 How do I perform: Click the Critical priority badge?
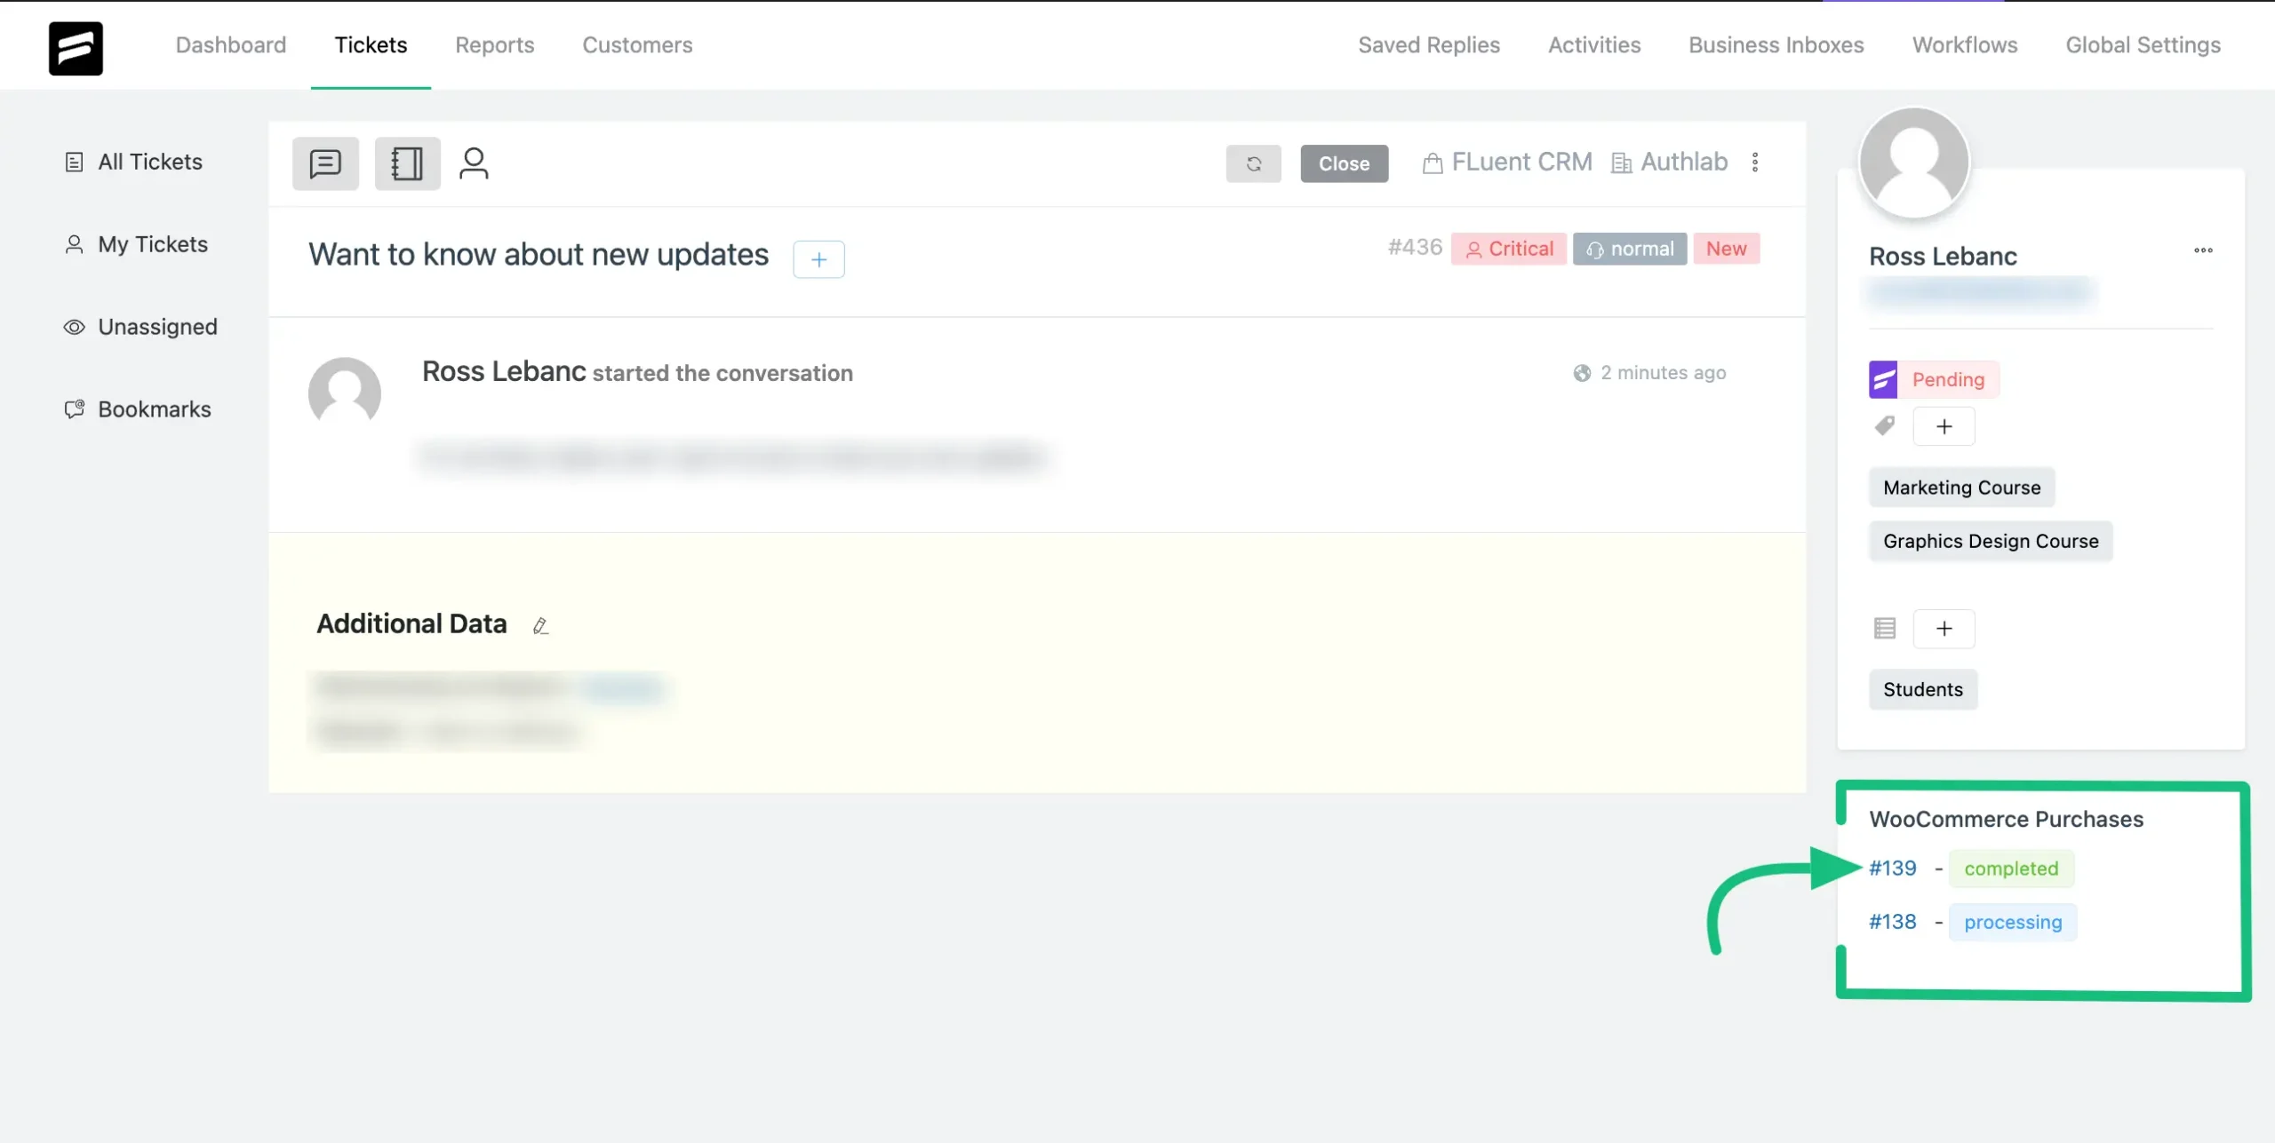(1509, 249)
